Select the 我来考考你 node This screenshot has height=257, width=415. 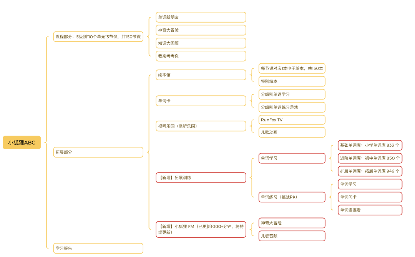pyautogui.click(x=201, y=56)
